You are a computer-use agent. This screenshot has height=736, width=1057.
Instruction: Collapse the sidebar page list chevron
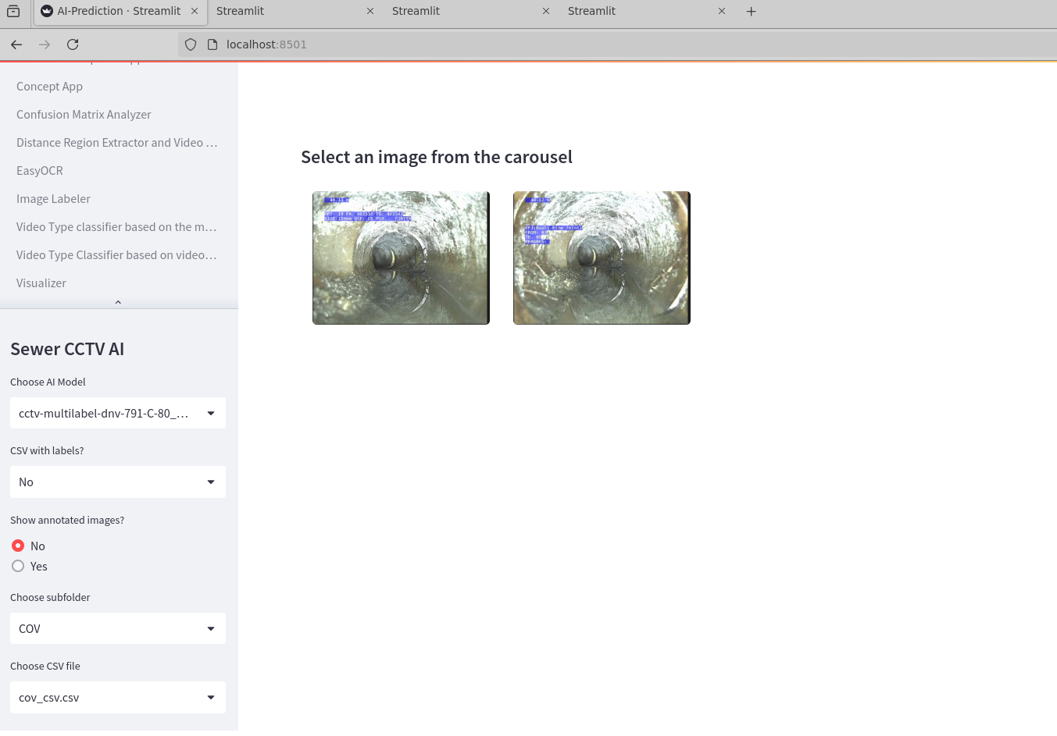tap(118, 302)
